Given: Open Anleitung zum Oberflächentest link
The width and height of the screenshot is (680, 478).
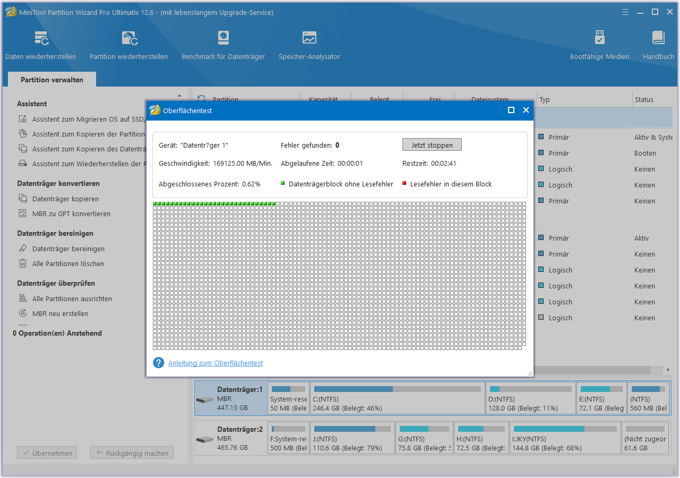Looking at the screenshot, I should 216,363.
